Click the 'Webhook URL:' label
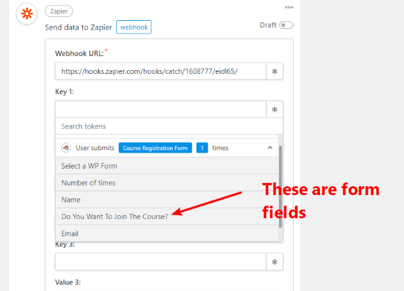The height and width of the screenshot is (291, 404). point(80,54)
